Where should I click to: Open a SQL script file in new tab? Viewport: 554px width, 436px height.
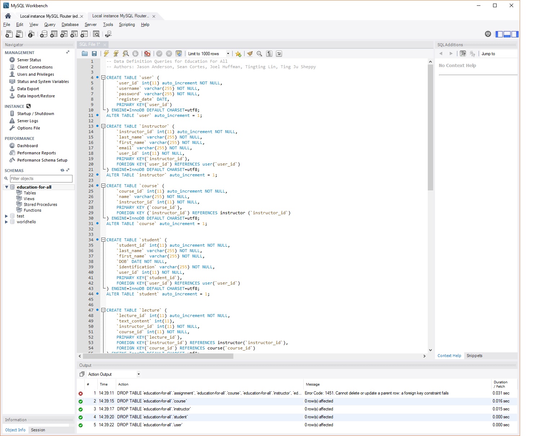[x=19, y=34]
